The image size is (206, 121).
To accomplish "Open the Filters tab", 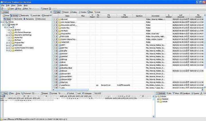I will point(176,93).
